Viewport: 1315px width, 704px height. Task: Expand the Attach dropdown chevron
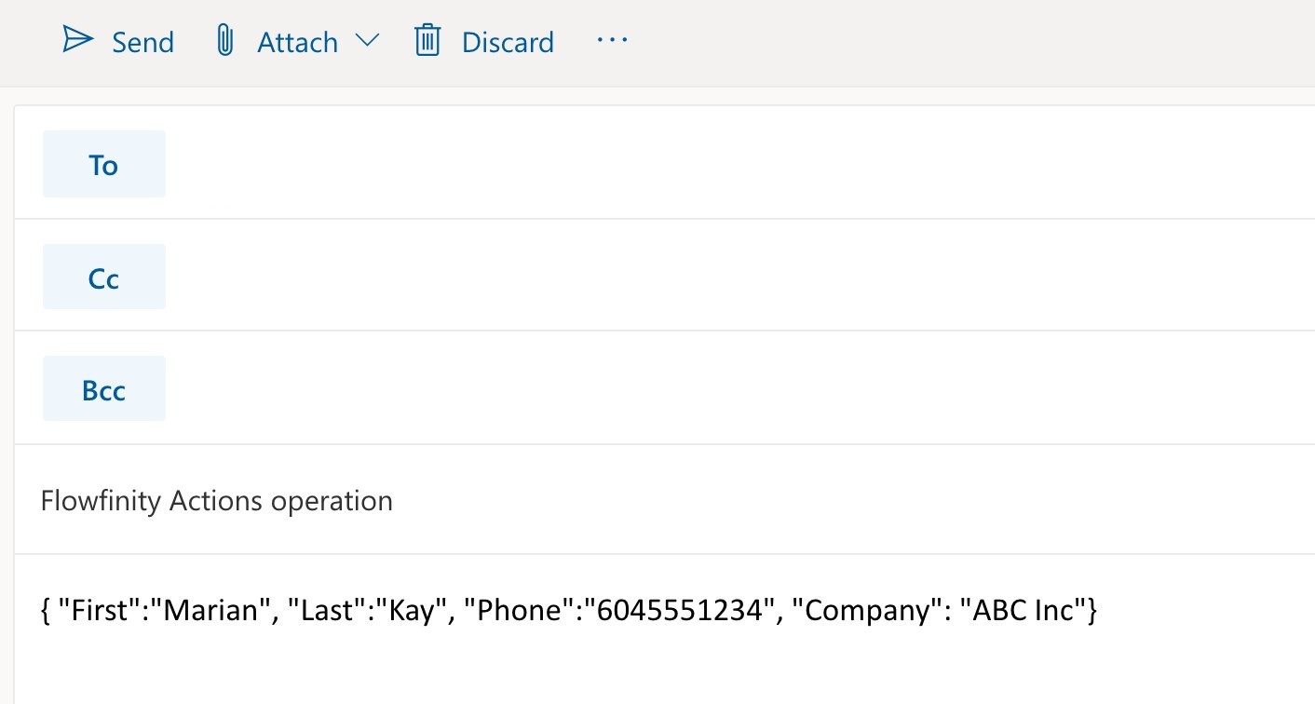point(368,41)
